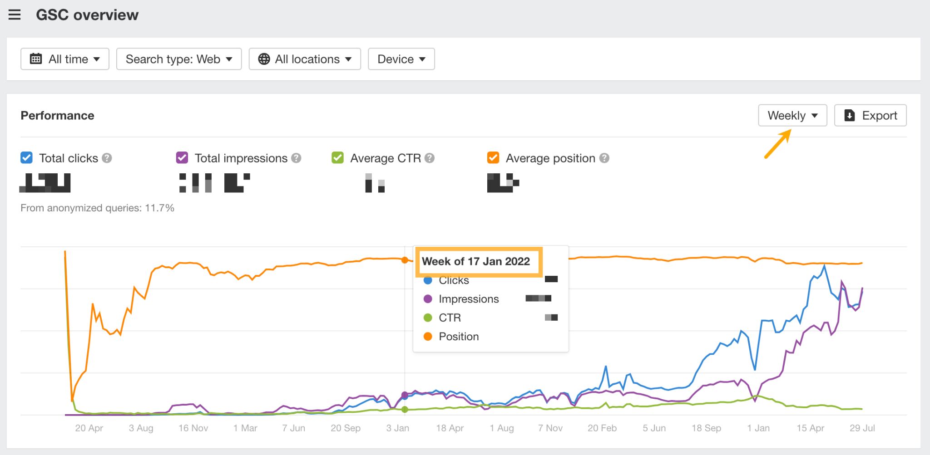Uncheck the Total impressions checkbox
Viewport: 930px width, 455px height.
tap(182, 158)
